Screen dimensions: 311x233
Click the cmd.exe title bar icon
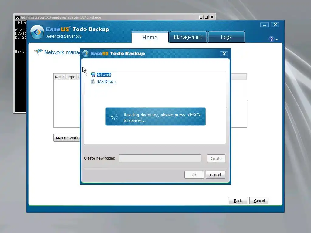click(x=17, y=17)
